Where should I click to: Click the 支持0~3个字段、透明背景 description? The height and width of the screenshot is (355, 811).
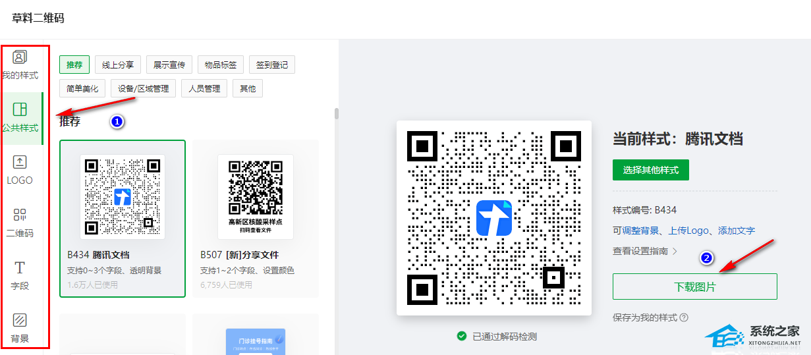(x=114, y=270)
